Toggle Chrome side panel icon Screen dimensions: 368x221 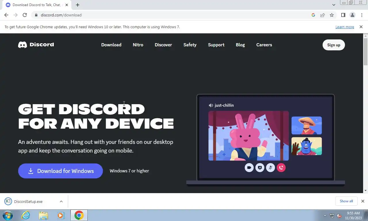coord(343,15)
